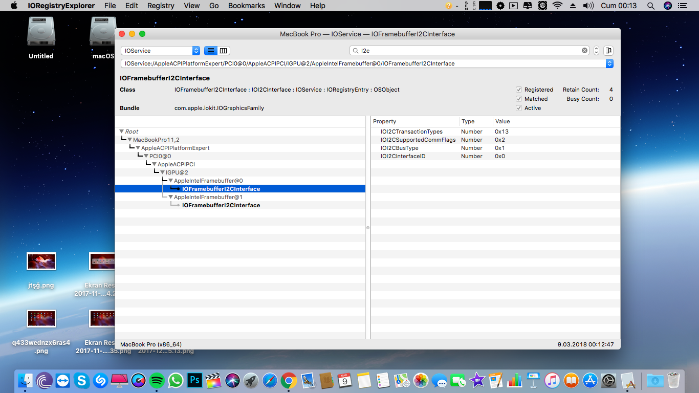
Task: Toggle the inspector sidebar panel icon
Action: [x=608, y=51]
